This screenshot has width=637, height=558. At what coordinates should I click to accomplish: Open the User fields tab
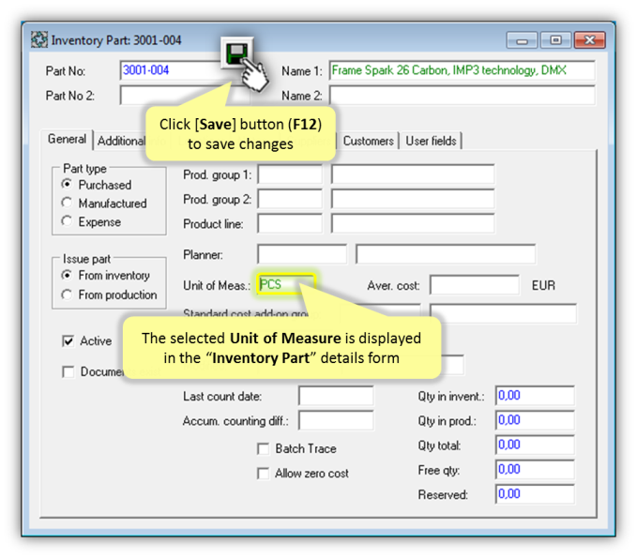[431, 141]
